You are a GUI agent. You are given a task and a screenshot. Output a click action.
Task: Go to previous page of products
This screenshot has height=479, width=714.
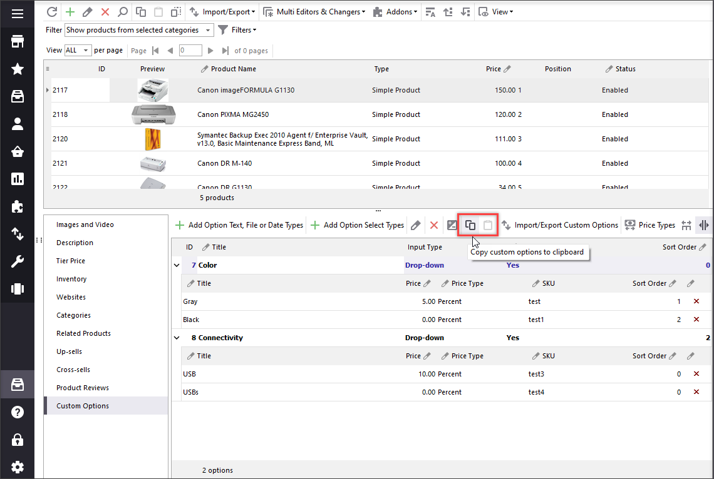tap(170, 51)
